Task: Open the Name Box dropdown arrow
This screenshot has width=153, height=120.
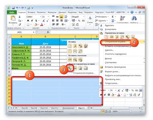Action: click(x=34, y=32)
